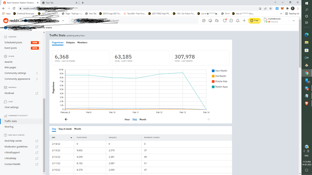The width and height of the screenshot is (312, 175).
Task: Expand Community settings submenu
Action: [37, 73]
